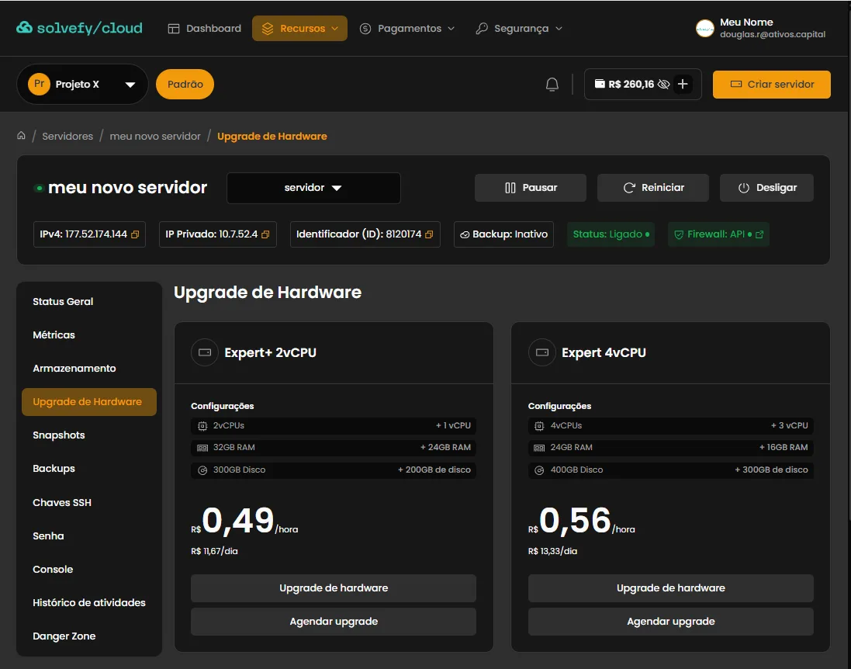Click the Status: Ligado indicator
The image size is (851, 669).
click(611, 234)
